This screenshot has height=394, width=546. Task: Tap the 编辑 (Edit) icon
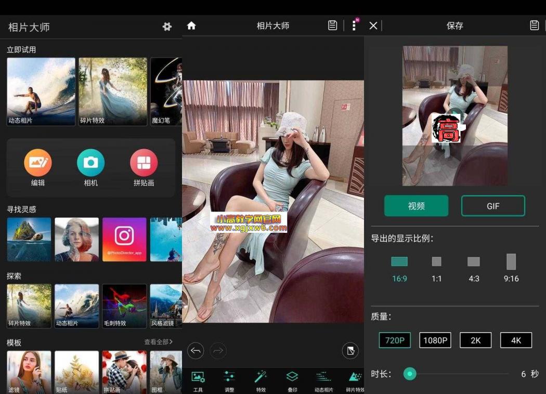37,163
